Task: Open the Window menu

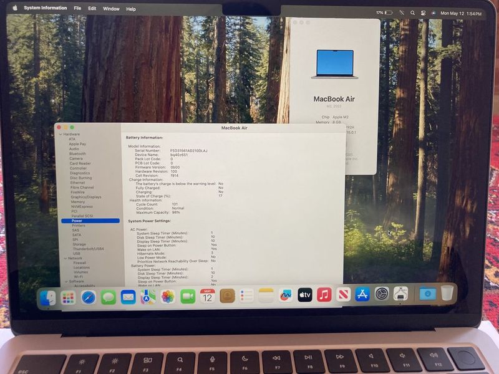Action: [111, 9]
